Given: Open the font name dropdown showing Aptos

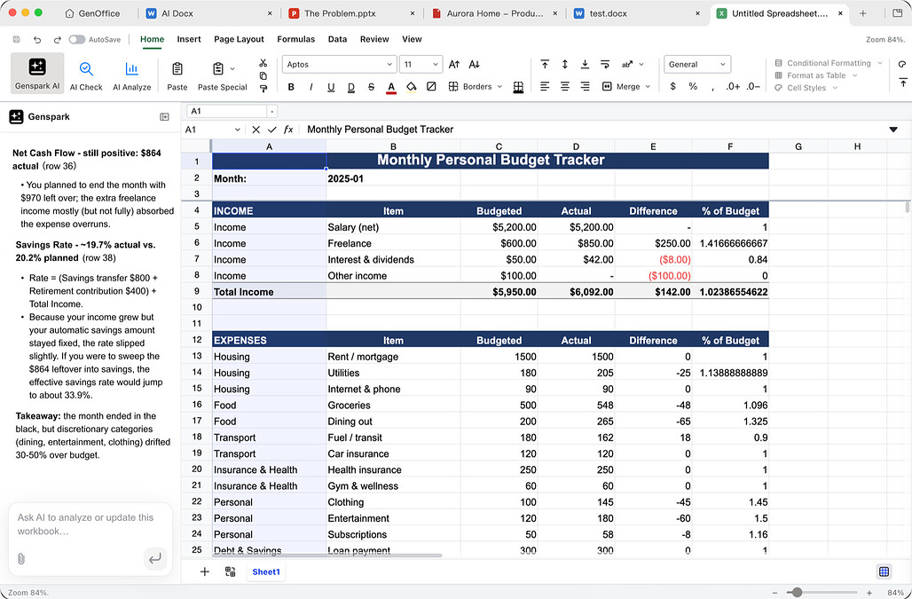Looking at the screenshot, I should tap(340, 65).
